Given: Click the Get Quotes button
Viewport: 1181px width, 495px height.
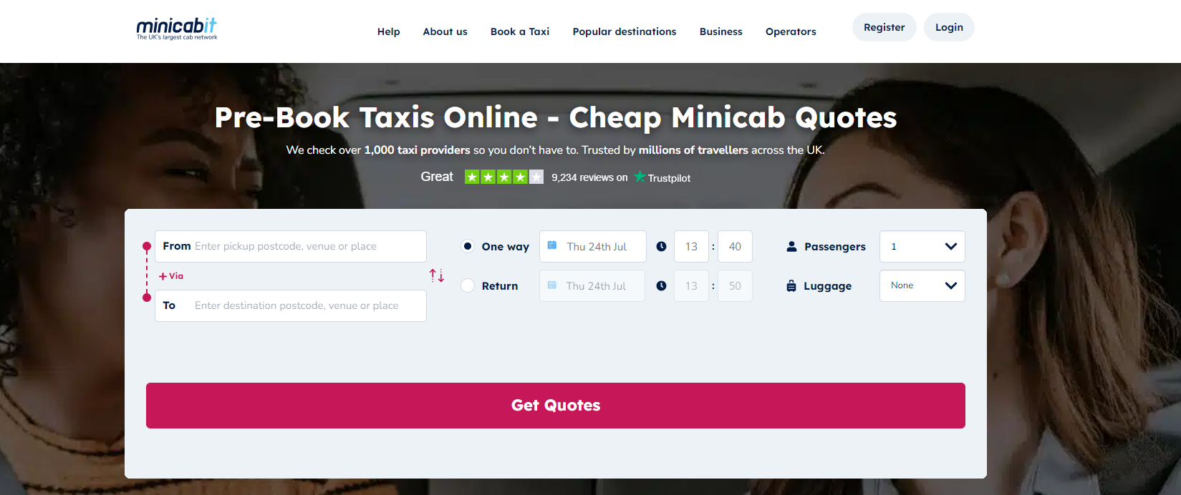Looking at the screenshot, I should [x=556, y=406].
